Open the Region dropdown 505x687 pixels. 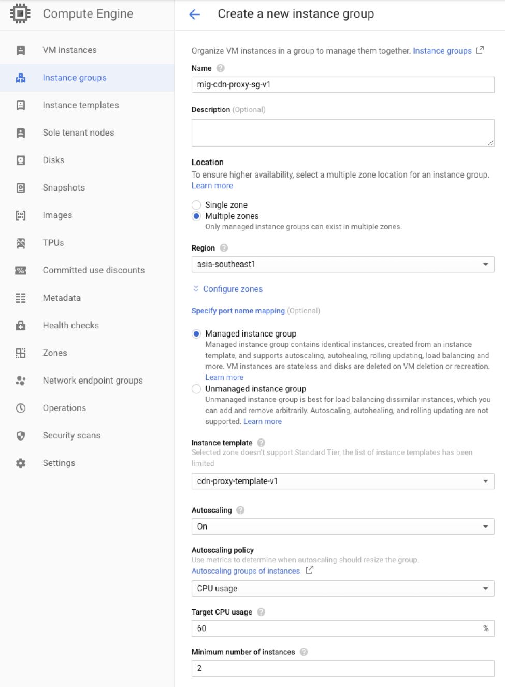342,265
